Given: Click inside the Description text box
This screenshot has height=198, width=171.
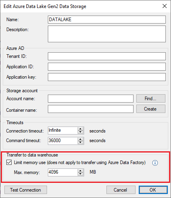Looking at the screenshot, I should click(107, 34).
